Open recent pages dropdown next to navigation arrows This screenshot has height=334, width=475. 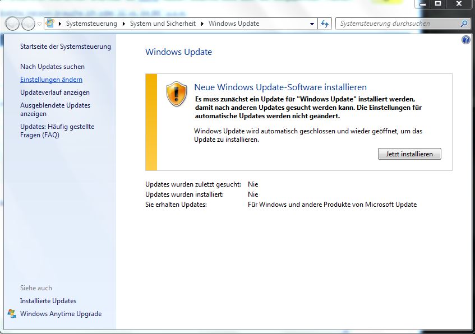click(x=39, y=24)
